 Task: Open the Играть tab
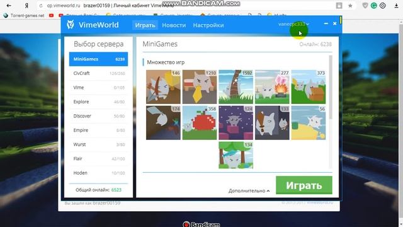145,25
